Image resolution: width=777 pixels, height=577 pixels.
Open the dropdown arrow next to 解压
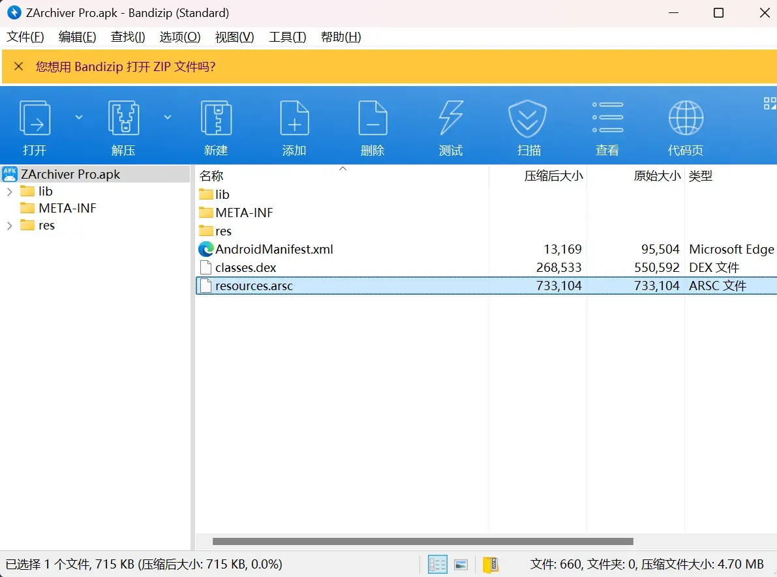[x=168, y=117]
